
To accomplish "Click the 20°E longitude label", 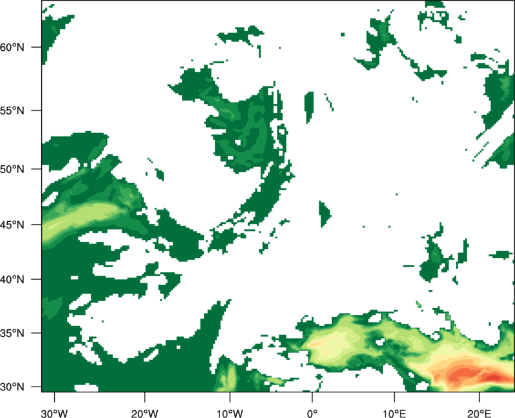I will 479,413.
